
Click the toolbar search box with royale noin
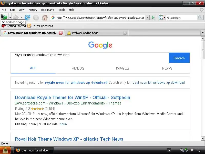[x=181, y=17]
